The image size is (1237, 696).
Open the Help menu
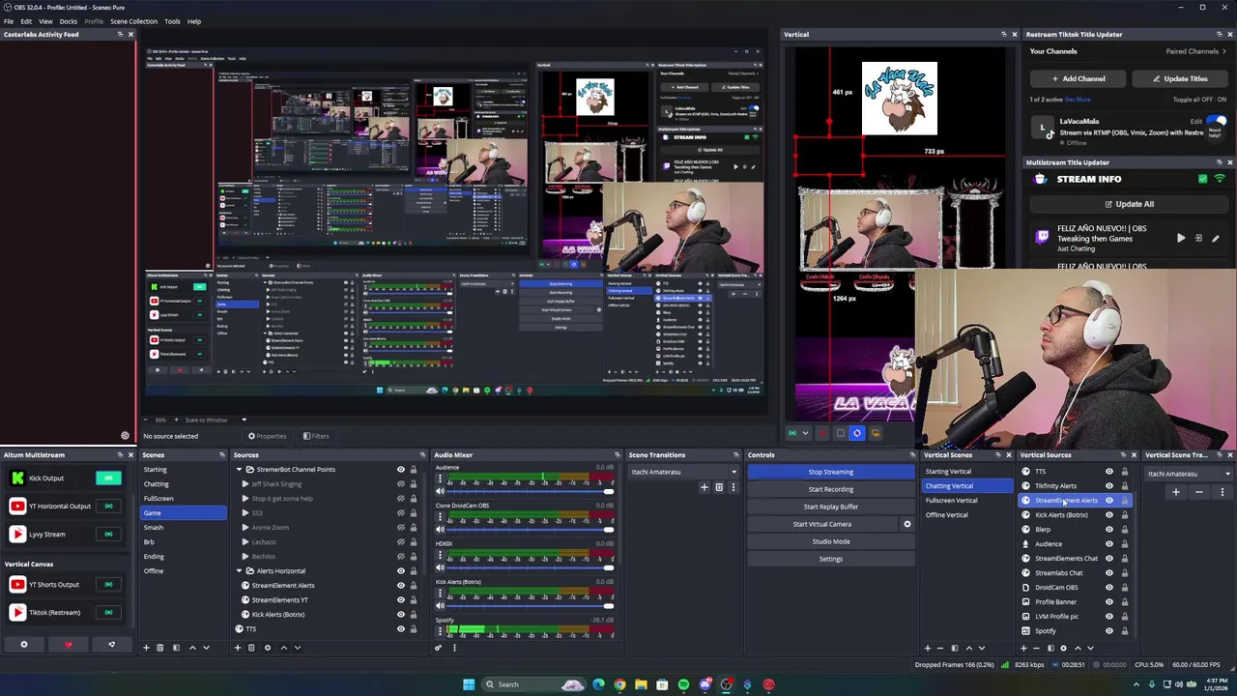(x=194, y=21)
